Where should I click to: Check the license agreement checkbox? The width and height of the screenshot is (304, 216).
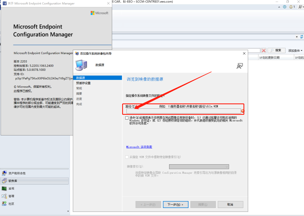point(127,118)
